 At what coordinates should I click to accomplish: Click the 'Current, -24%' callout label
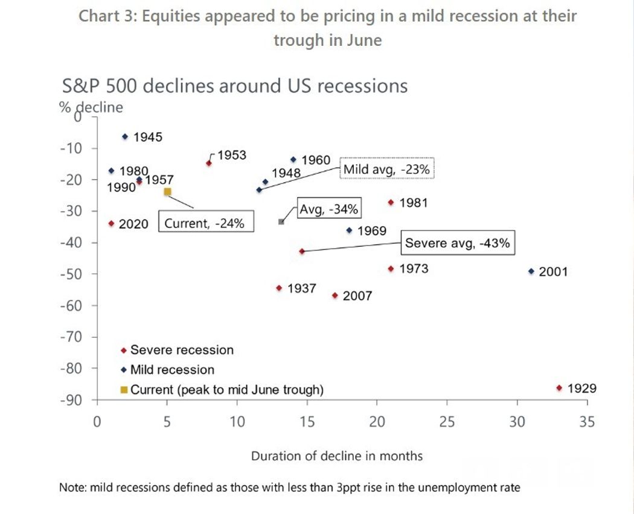[205, 223]
